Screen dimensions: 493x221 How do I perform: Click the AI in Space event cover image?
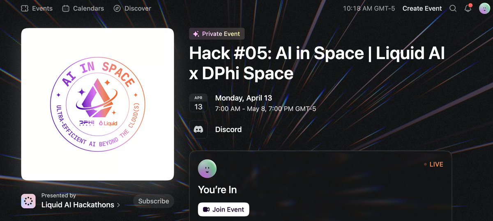point(97,104)
